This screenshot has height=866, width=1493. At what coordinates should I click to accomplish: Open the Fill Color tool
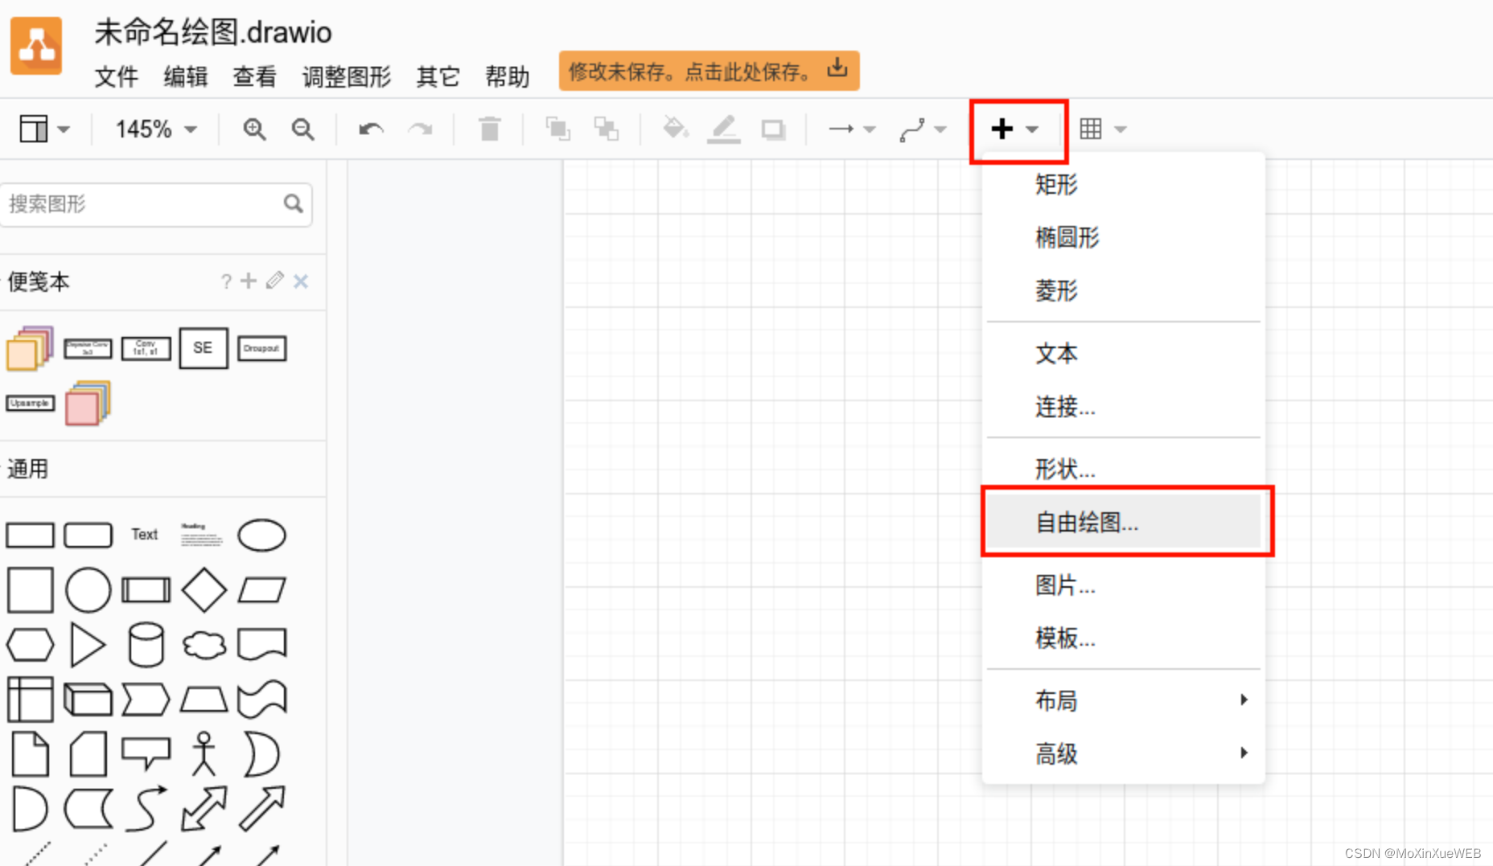coord(675,129)
